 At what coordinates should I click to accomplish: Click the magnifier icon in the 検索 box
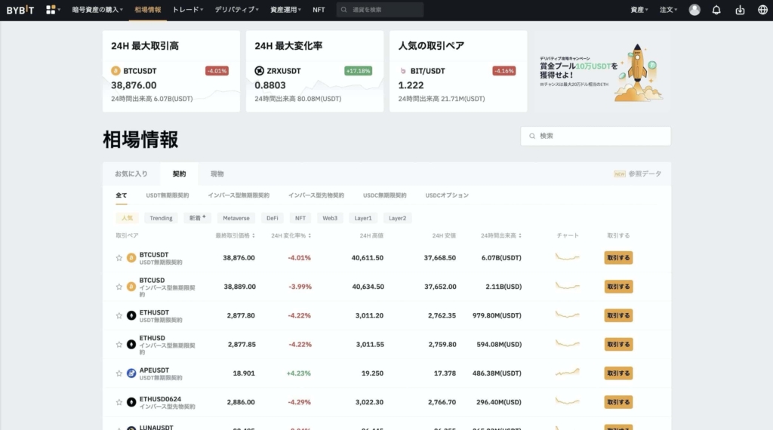[x=532, y=136]
